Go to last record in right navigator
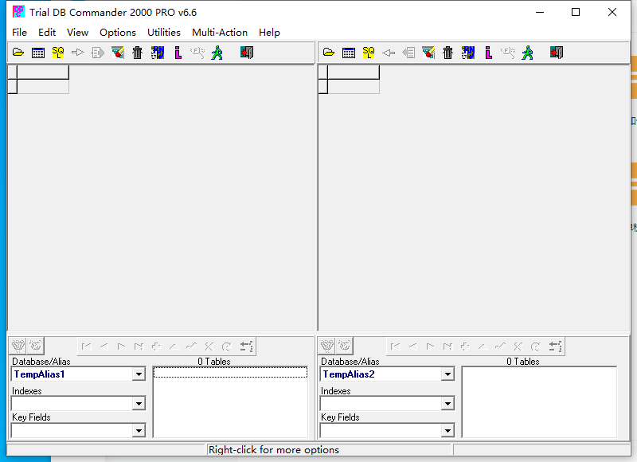Image resolution: width=637 pixels, height=462 pixels. [447, 346]
